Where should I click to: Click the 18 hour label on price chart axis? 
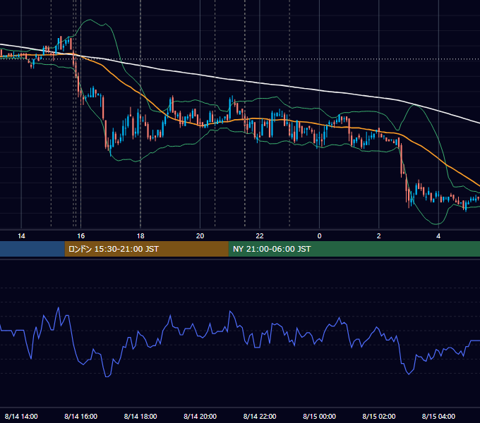140,236
